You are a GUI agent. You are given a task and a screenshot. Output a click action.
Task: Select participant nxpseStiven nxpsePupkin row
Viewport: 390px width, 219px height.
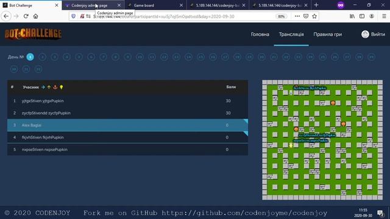click(127, 150)
